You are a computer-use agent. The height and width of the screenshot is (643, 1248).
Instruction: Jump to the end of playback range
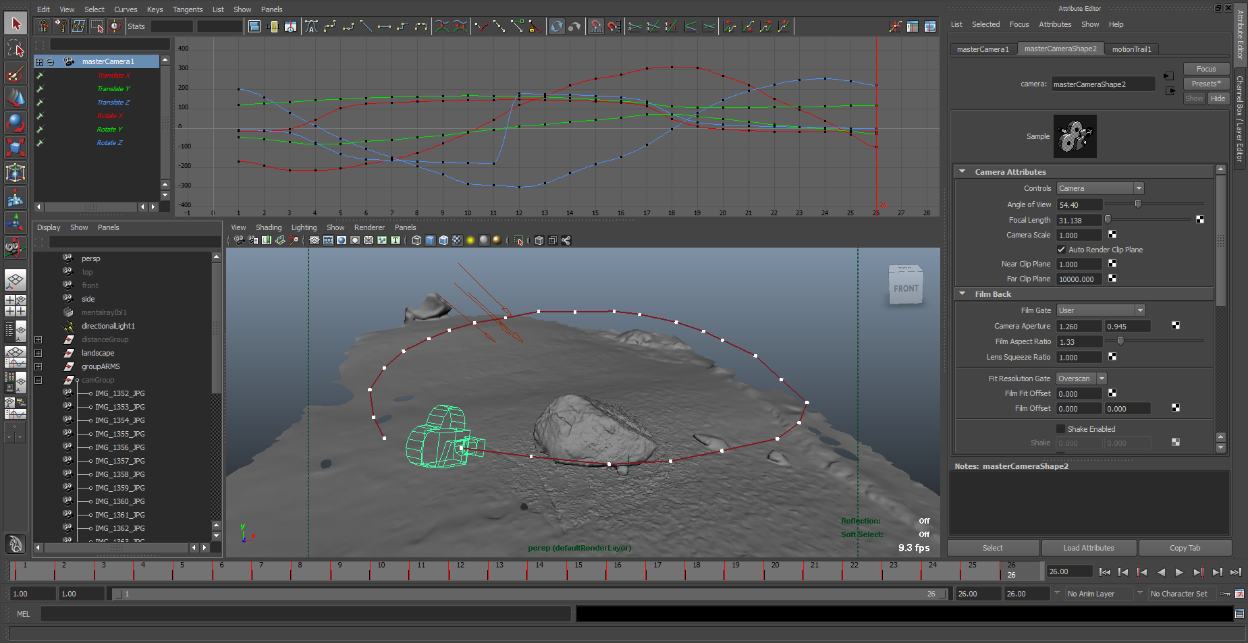(1235, 572)
